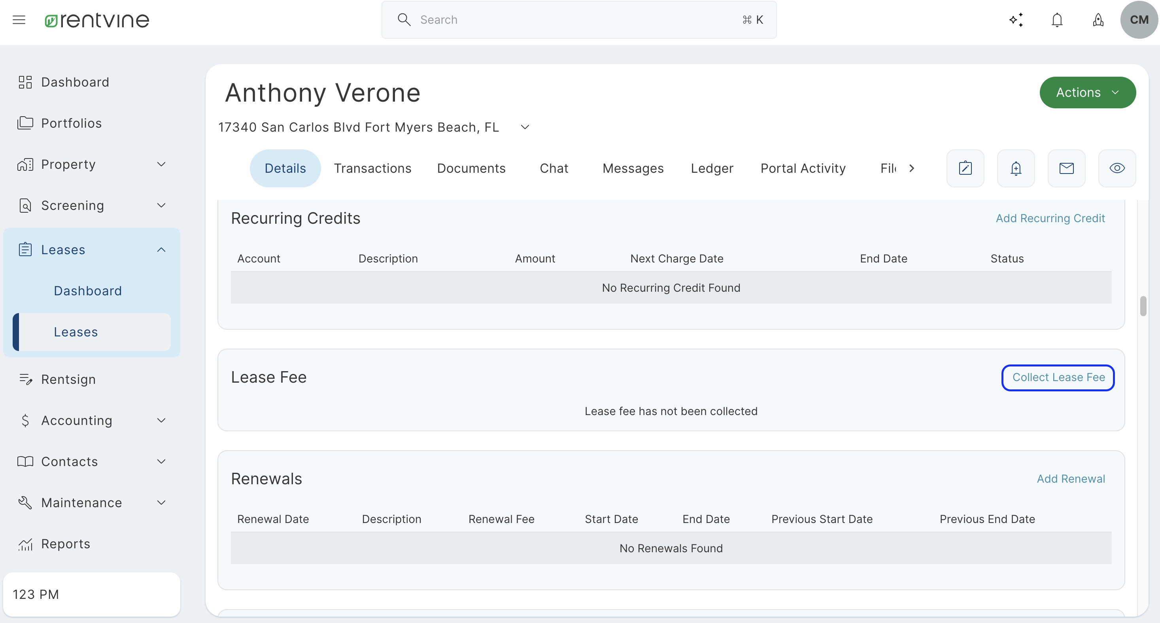Click the Collect Lease Fee button

[1058, 378]
